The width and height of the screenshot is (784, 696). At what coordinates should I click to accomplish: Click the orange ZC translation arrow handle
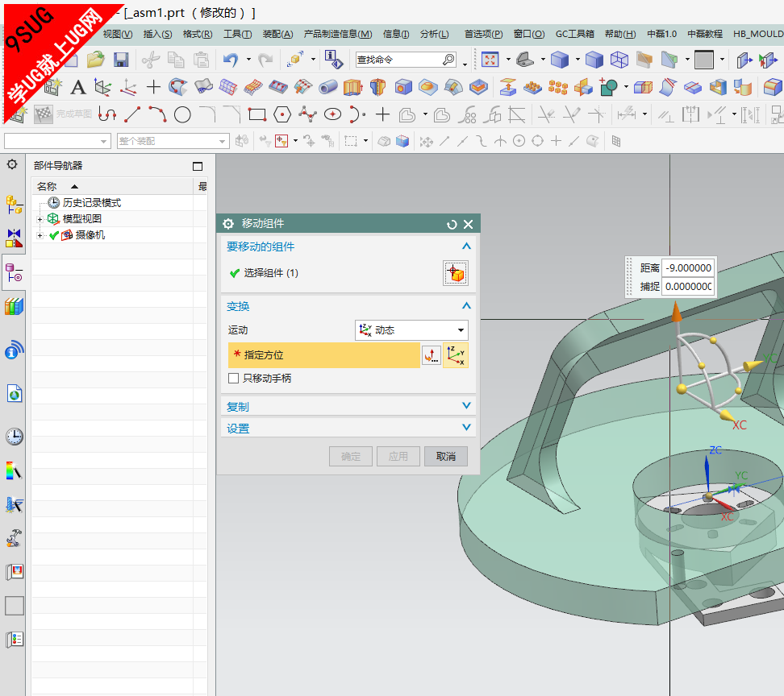[677, 311]
